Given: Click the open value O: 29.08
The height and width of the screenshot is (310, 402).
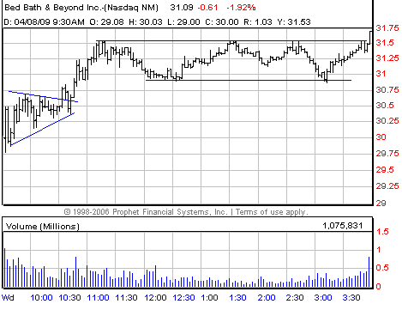Looking at the screenshot, I should 106,22.
